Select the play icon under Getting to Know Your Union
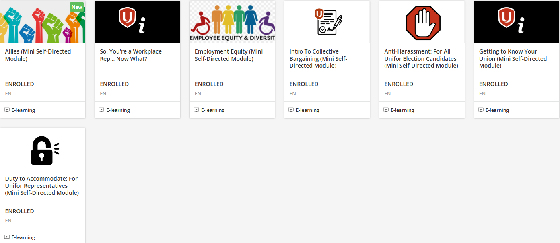This screenshot has height=243, width=560. 481,109
